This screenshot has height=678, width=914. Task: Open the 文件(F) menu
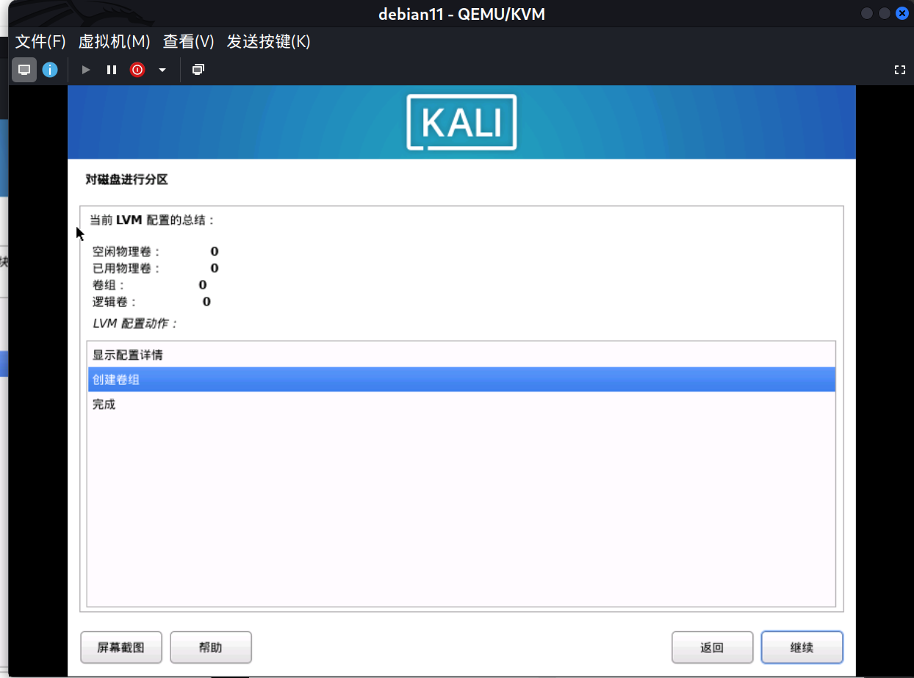tap(40, 42)
